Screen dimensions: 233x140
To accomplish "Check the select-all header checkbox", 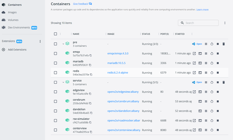I will [x=55, y=34].
